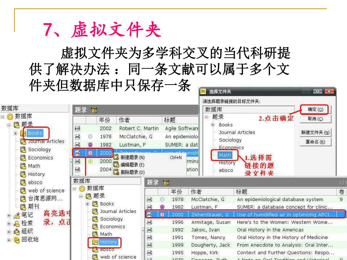Viewport: 347px width, 260px height.
Task: Click Sociology folder icon in left tree
Action: 23,150
